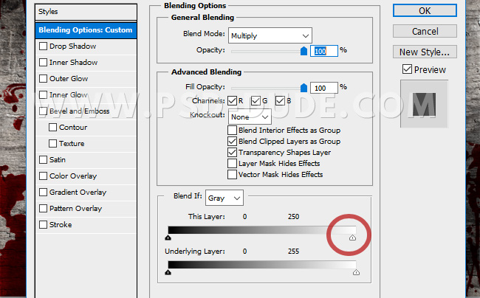Click the This Layer white slider handle
Image resolution: width=480 pixels, height=298 pixels.
tap(352, 238)
